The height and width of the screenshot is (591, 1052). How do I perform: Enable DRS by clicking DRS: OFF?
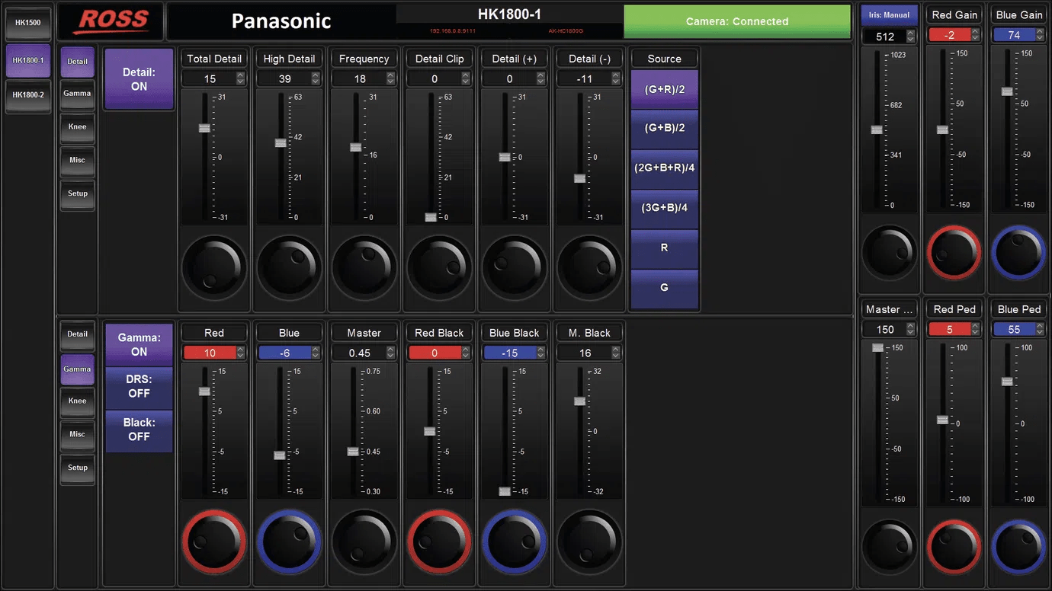(139, 388)
